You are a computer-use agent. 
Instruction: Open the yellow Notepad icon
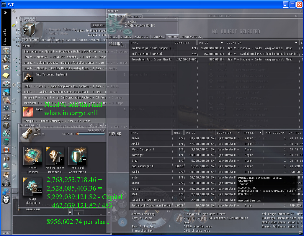click(6, 76)
